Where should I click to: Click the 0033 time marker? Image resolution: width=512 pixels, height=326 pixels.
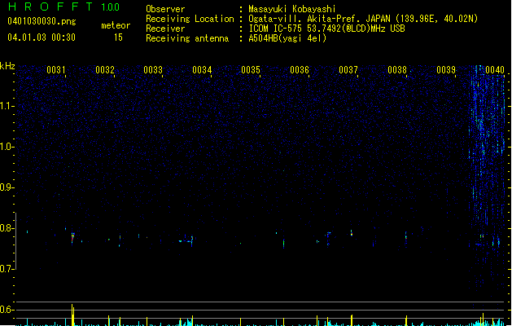pyautogui.click(x=153, y=69)
